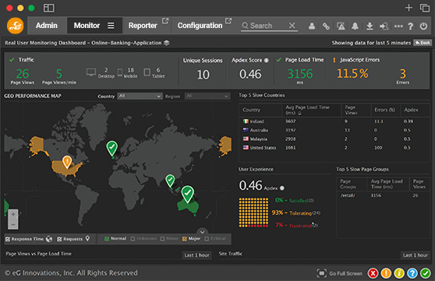Click the chain link icon in toolbar
Viewport: 435px width, 281px height.
click(326, 26)
